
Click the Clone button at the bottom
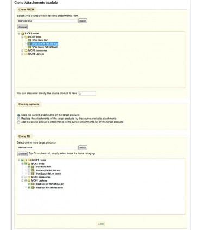[101, 224]
